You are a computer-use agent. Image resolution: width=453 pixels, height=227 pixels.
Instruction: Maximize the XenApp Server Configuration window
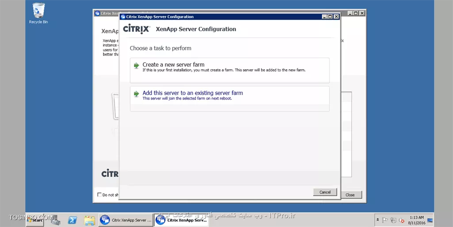(x=330, y=17)
